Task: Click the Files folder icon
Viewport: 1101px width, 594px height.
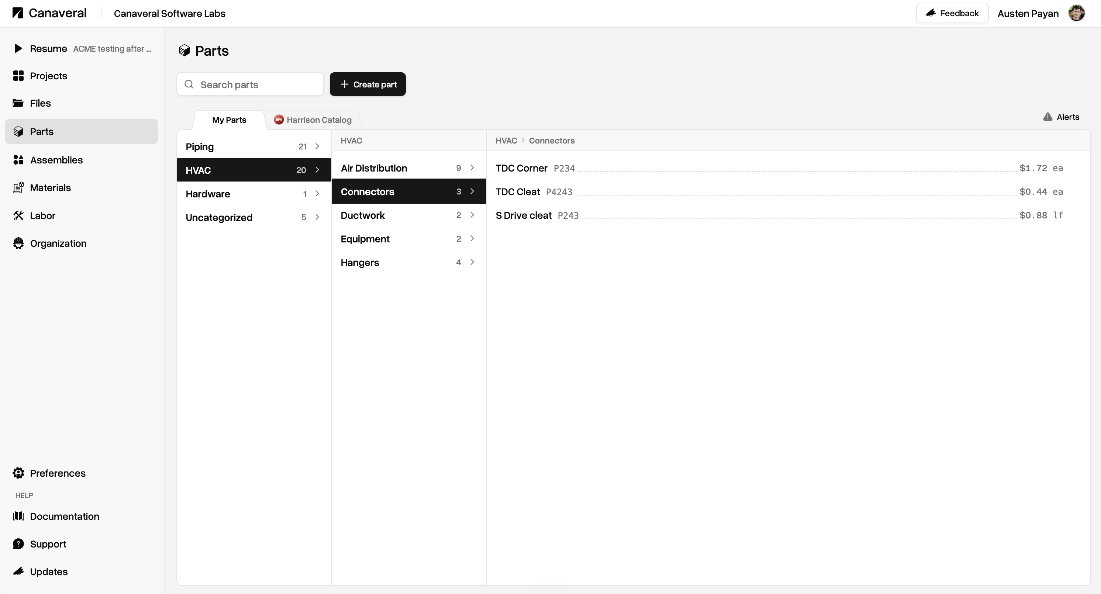Action: 18,103
